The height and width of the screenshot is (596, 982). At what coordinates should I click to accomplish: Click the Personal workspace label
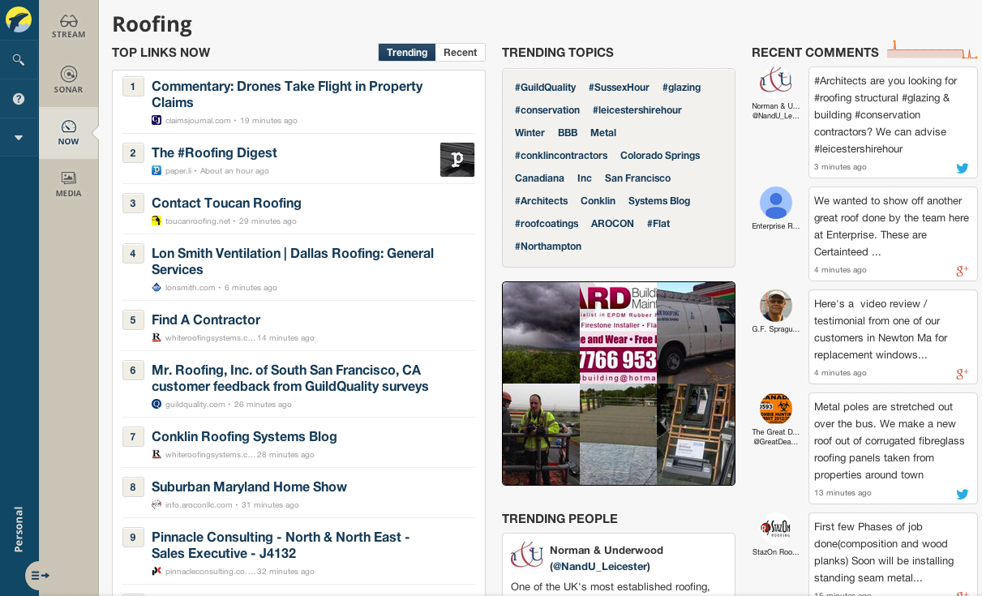[19, 529]
